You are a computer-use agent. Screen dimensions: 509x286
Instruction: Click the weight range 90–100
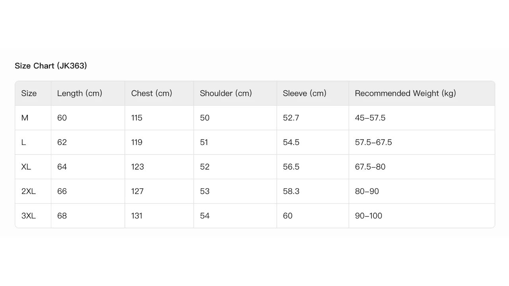[x=368, y=216]
